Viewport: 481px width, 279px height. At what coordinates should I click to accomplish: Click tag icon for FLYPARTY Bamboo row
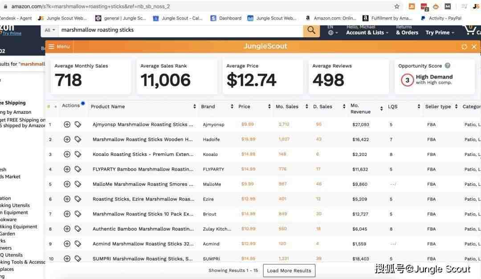(x=78, y=169)
